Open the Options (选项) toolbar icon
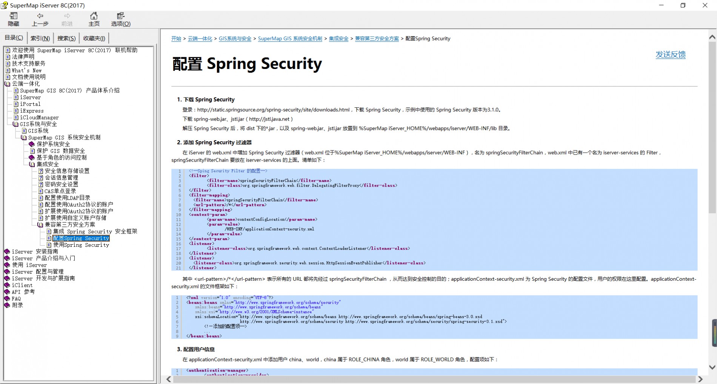 [121, 19]
